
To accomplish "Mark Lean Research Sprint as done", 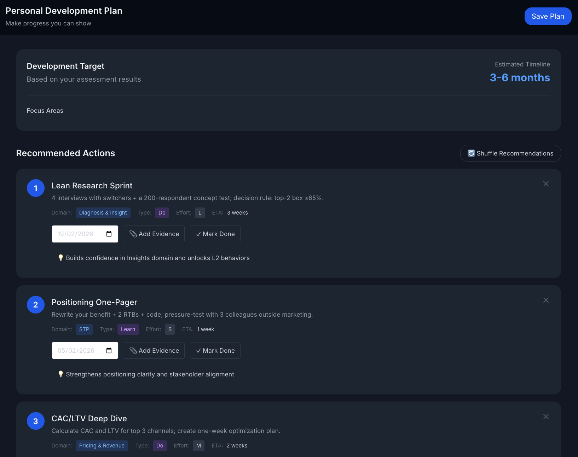I will pyautogui.click(x=215, y=234).
